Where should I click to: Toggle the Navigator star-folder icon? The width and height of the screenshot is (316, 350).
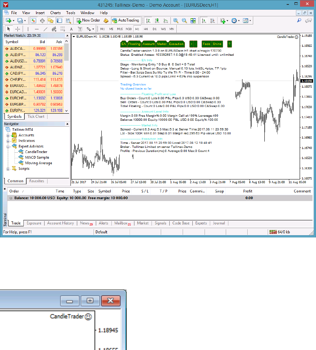click(x=51, y=20)
